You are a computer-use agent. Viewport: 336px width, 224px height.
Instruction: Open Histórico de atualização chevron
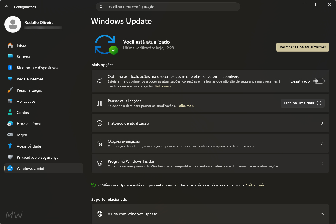point(322,123)
